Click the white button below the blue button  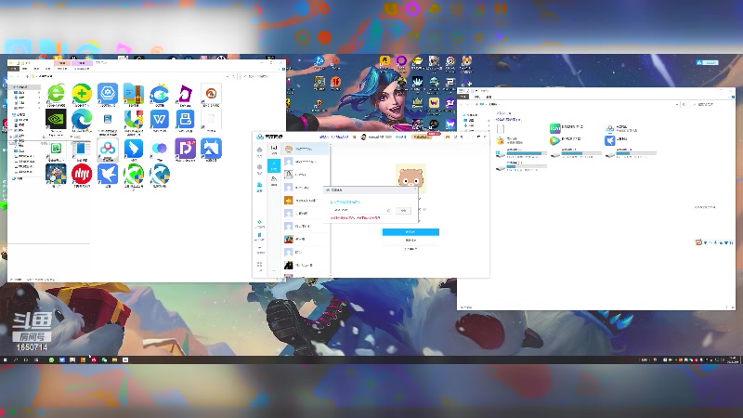411,241
